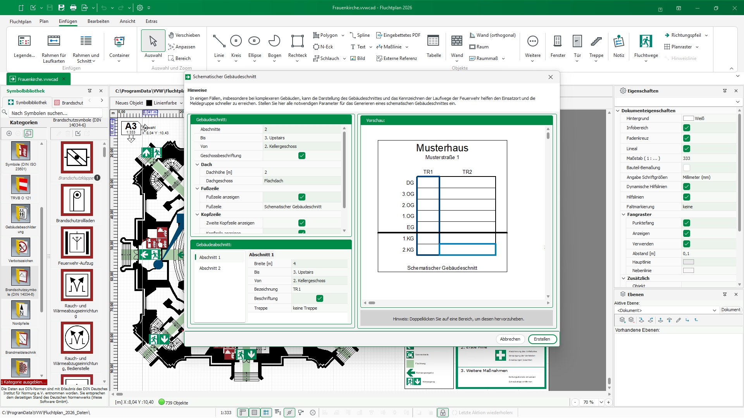Disable the Fadenkreuz property checkbox
The width and height of the screenshot is (744, 418).
[x=687, y=138]
